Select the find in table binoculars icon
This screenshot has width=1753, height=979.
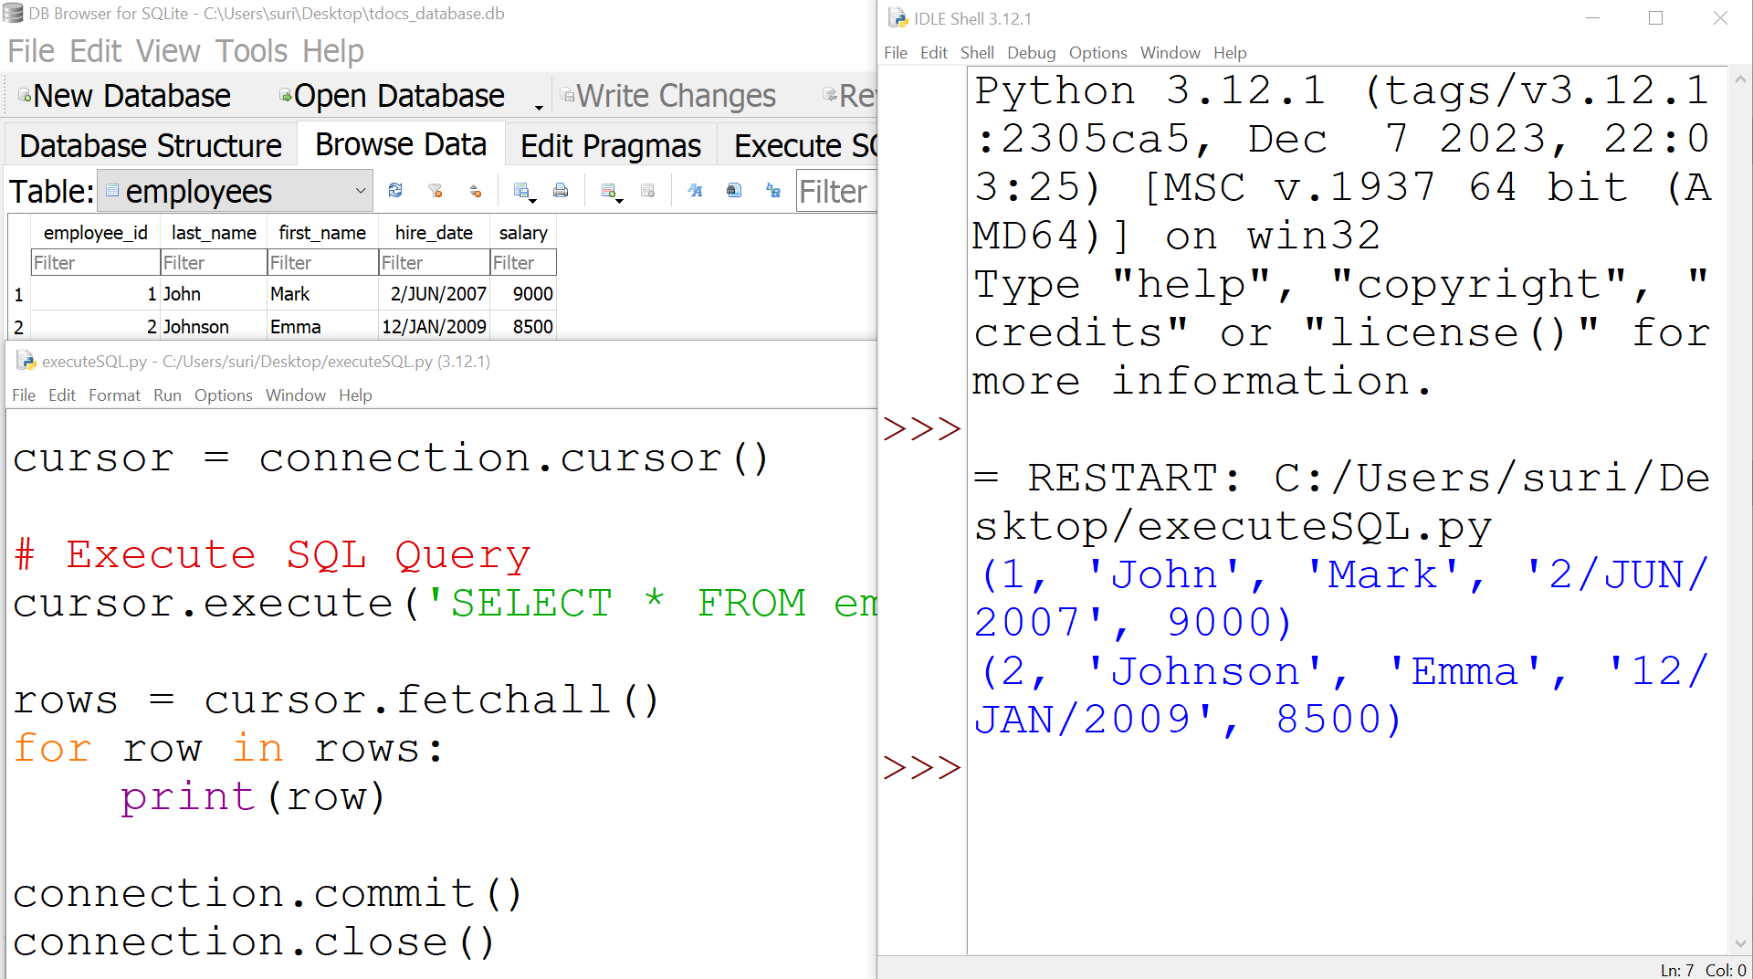tap(733, 190)
